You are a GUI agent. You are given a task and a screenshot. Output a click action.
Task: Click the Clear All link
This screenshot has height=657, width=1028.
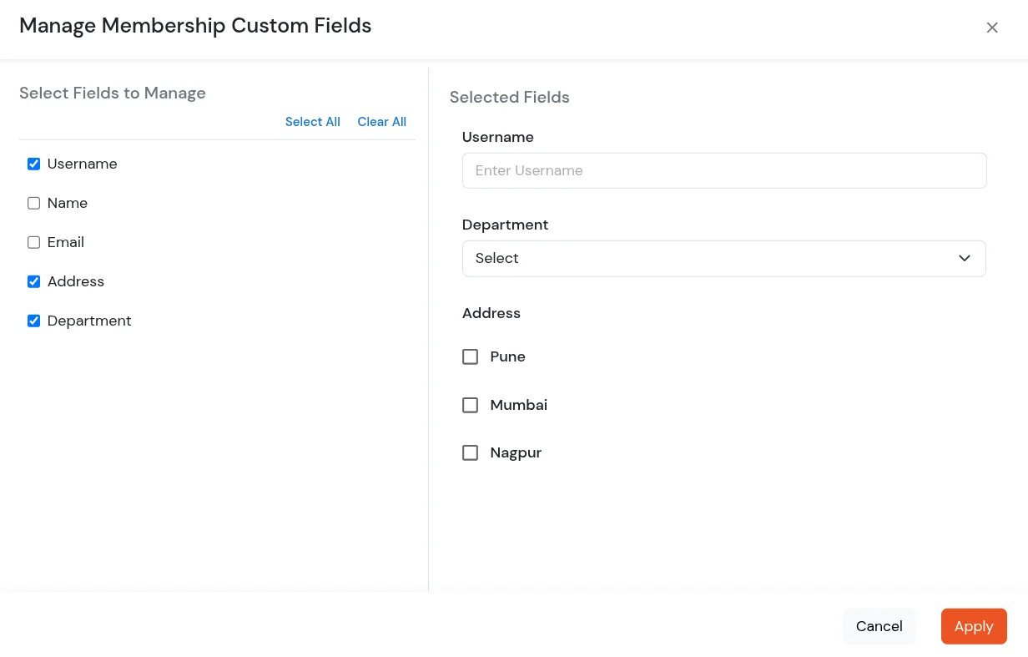(x=381, y=122)
